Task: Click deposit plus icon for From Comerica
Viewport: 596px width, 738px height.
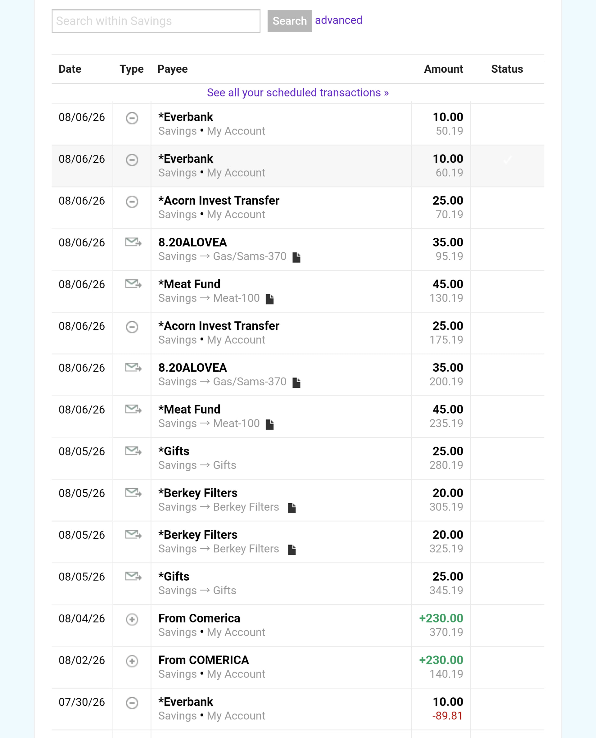Action: pyautogui.click(x=132, y=619)
